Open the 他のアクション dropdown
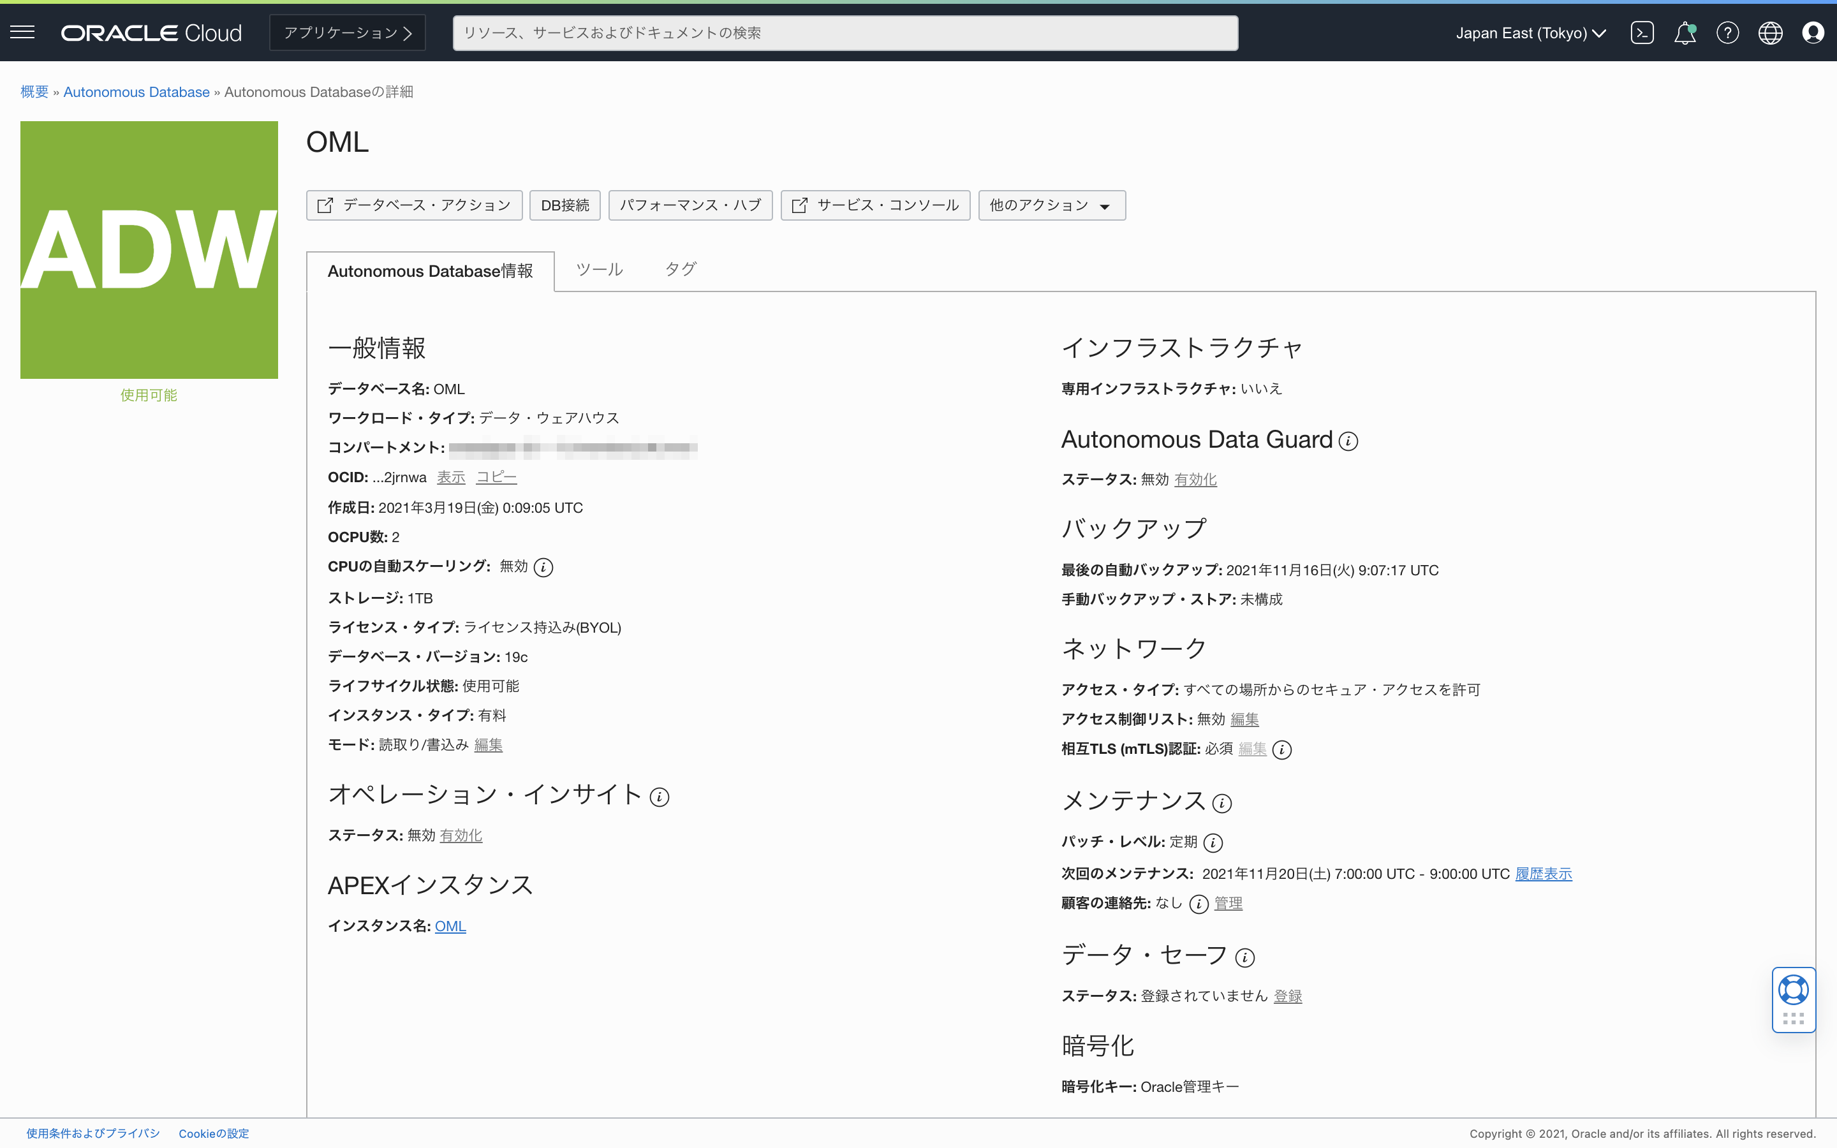The image size is (1837, 1148). tap(1051, 205)
